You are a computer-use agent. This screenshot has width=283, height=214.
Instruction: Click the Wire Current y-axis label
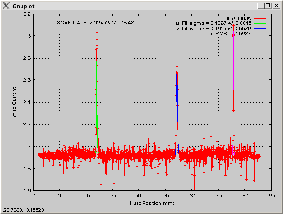coord(14,102)
